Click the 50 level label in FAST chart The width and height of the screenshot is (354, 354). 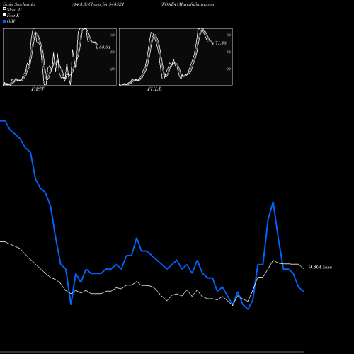[113, 52]
